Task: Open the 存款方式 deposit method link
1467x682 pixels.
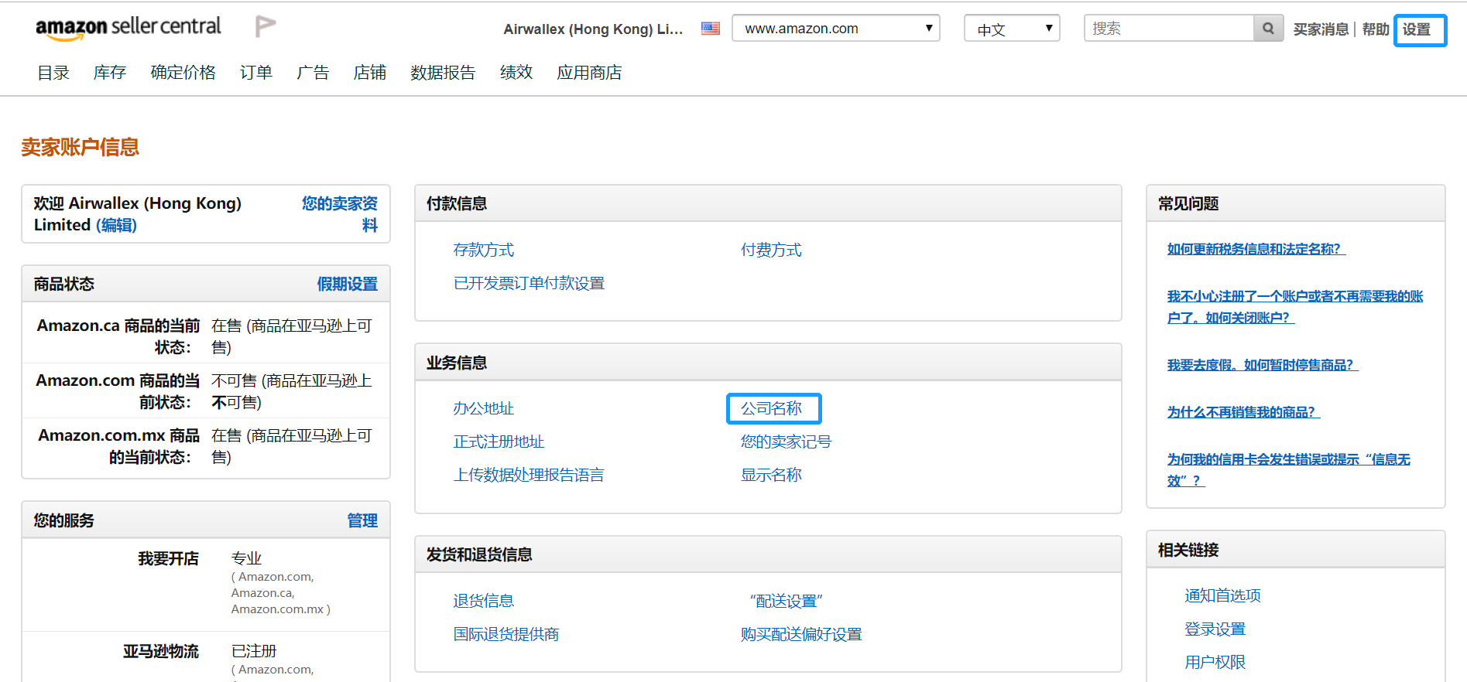Action: pos(483,250)
